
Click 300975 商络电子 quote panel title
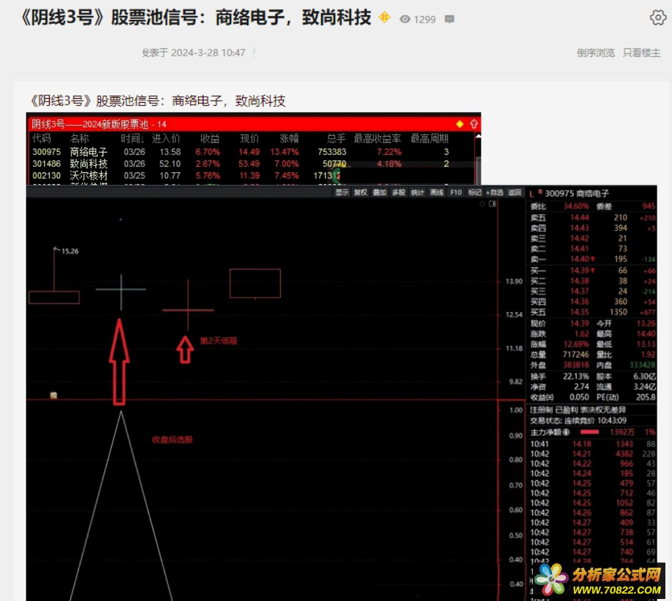click(577, 193)
